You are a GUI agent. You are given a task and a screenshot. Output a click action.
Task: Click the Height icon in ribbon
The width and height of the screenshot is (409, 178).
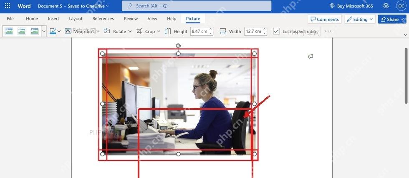168,32
